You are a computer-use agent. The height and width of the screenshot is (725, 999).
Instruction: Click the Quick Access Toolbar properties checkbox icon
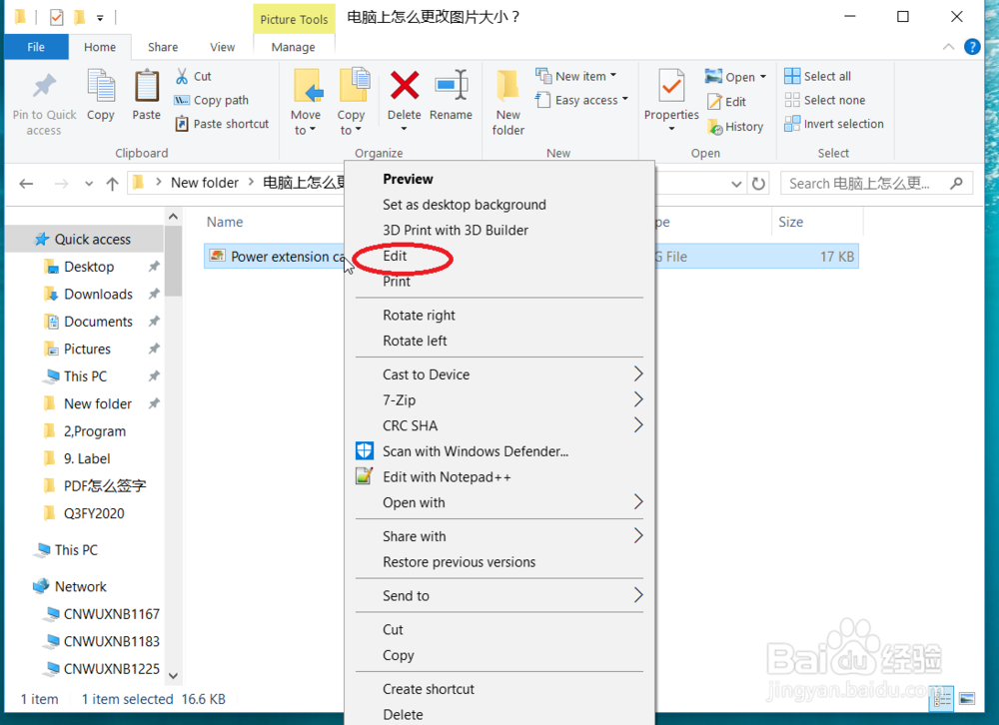coord(57,17)
